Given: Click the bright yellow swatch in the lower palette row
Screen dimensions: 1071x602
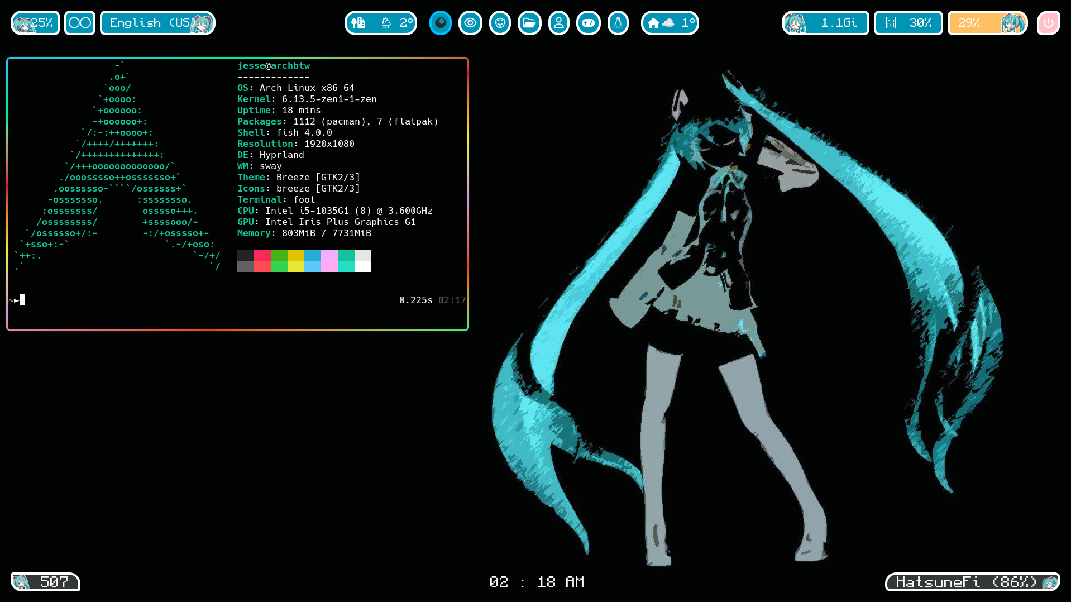Looking at the screenshot, I should (296, 266).
